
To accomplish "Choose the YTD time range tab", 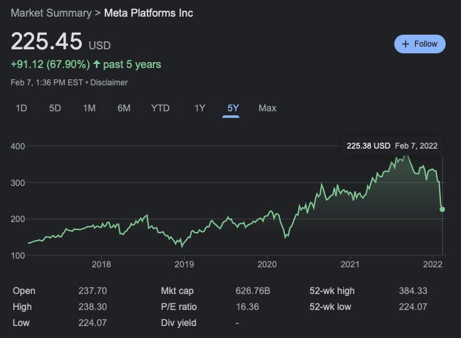I will [x=160, y=108].
